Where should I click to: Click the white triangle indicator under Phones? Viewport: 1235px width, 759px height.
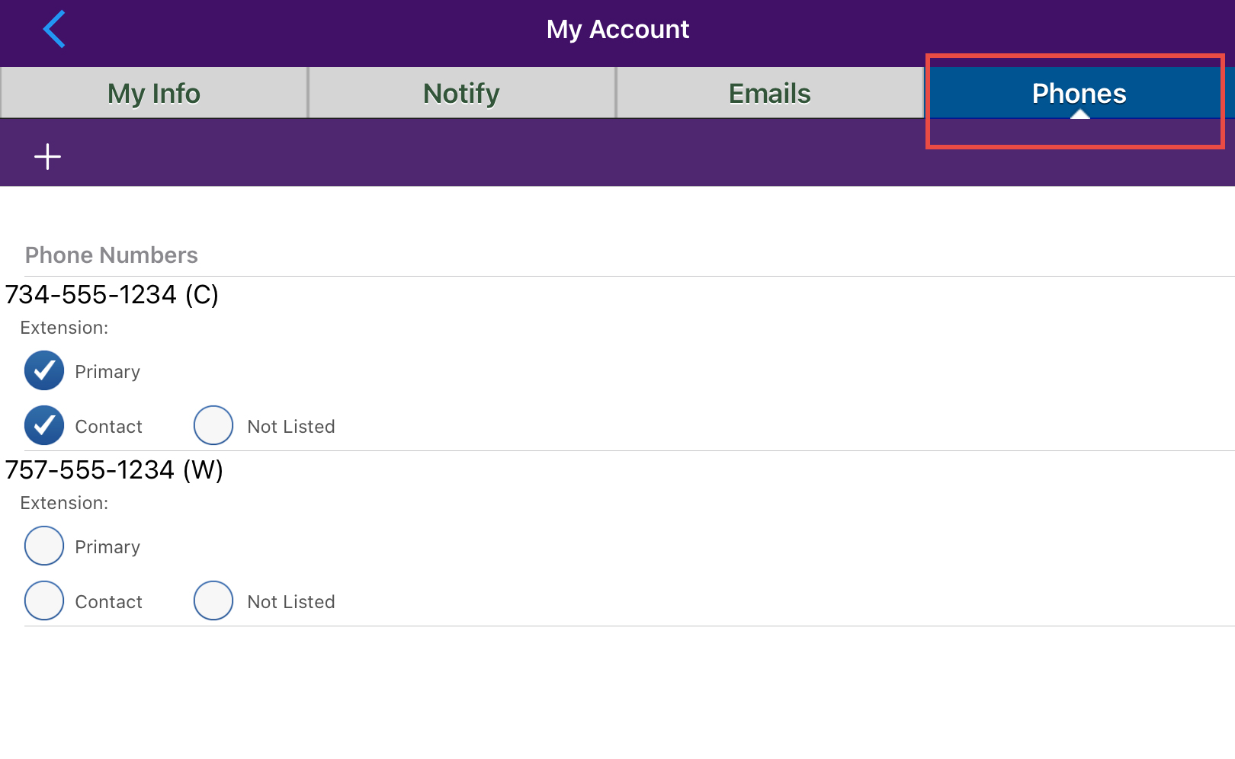[1079, 114]
